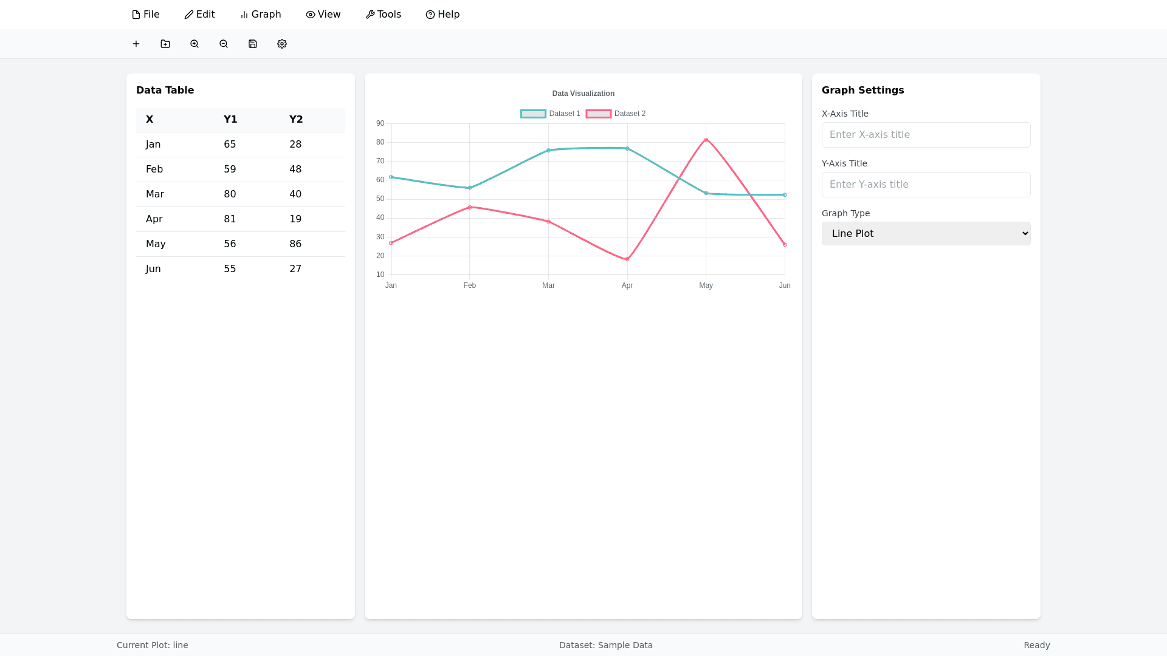This screenshot has height=656, width=1167.
Task: Click the plus icon to add new item
Action: coord(136,44)
